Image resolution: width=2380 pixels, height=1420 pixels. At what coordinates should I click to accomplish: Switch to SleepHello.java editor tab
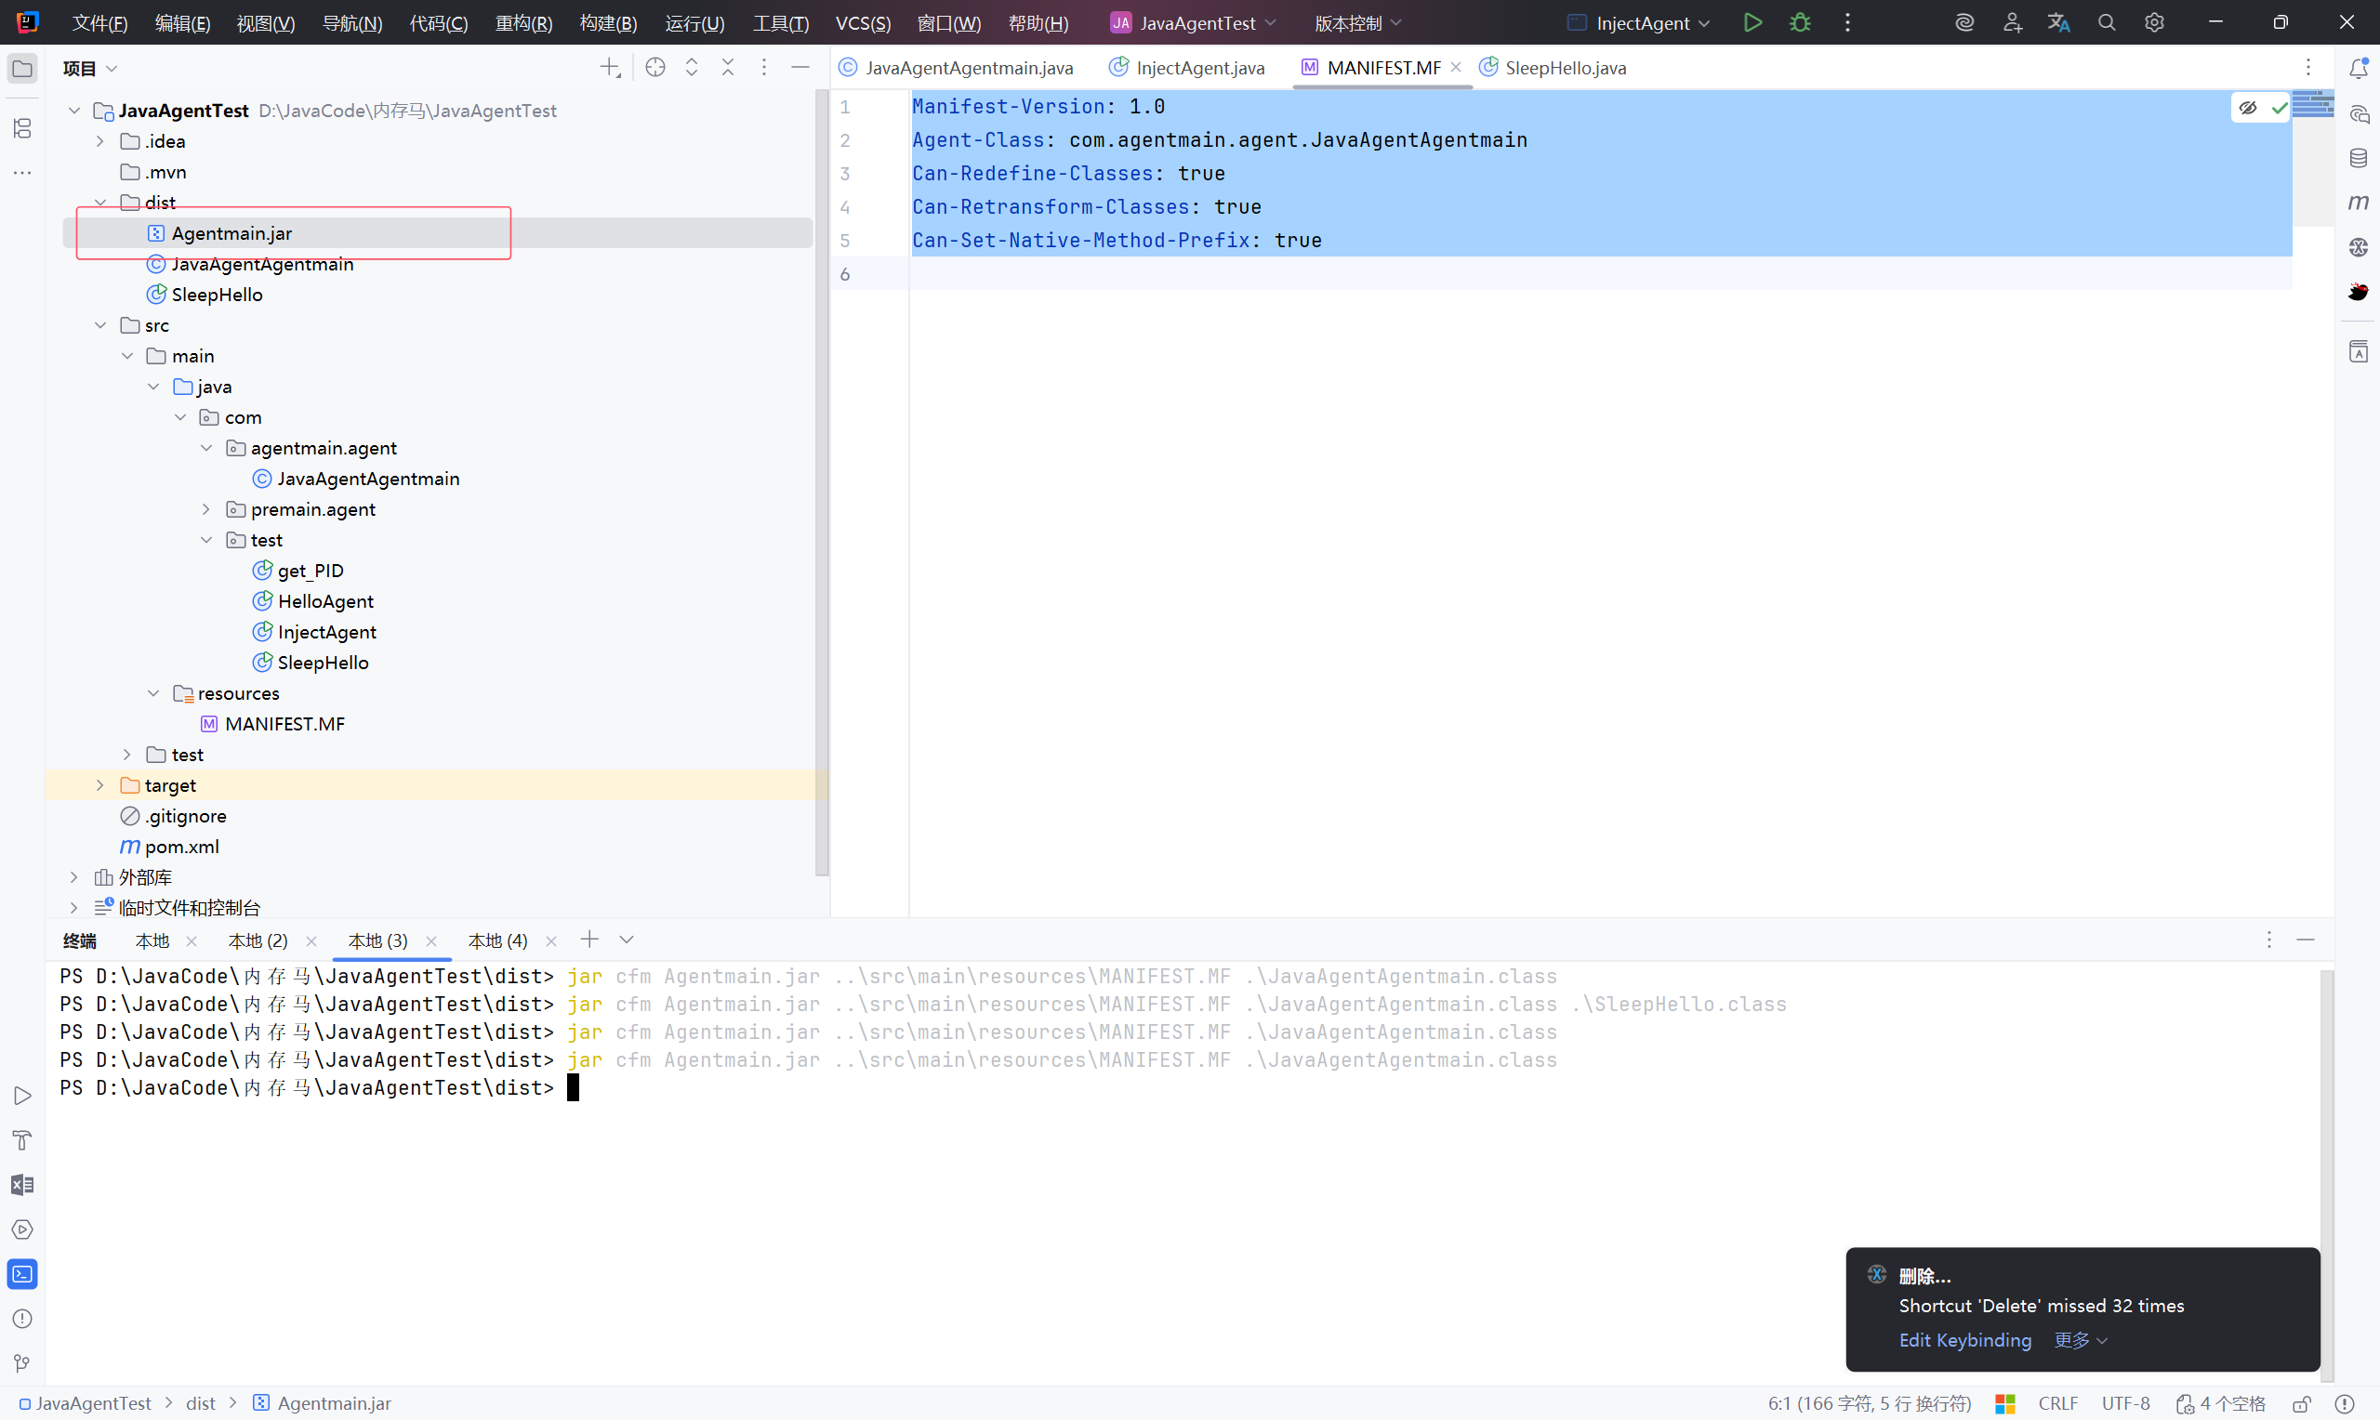click(x=1564, y=68)
